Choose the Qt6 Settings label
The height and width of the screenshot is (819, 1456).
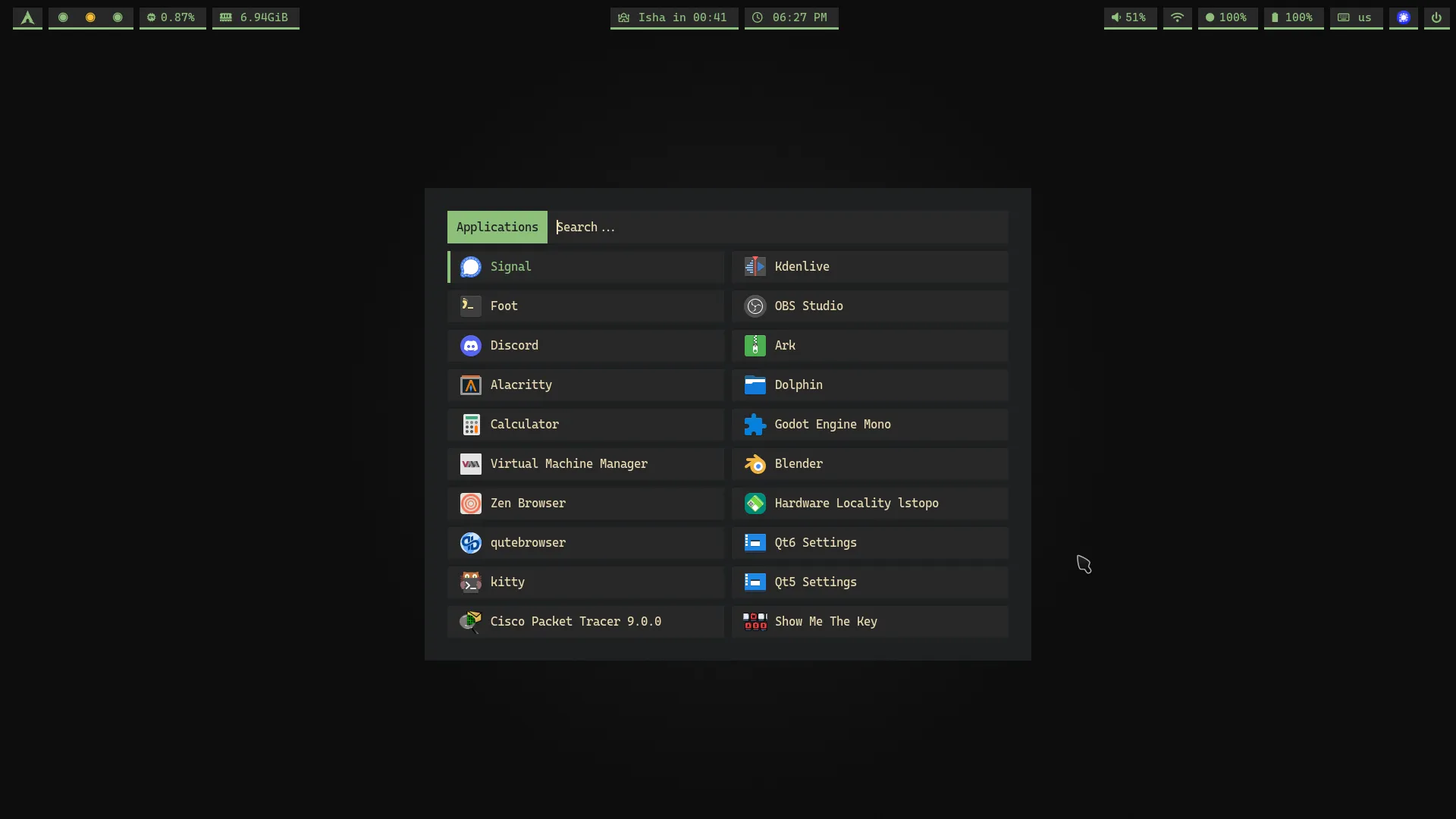pyautogui.click(x=816, y=543)
